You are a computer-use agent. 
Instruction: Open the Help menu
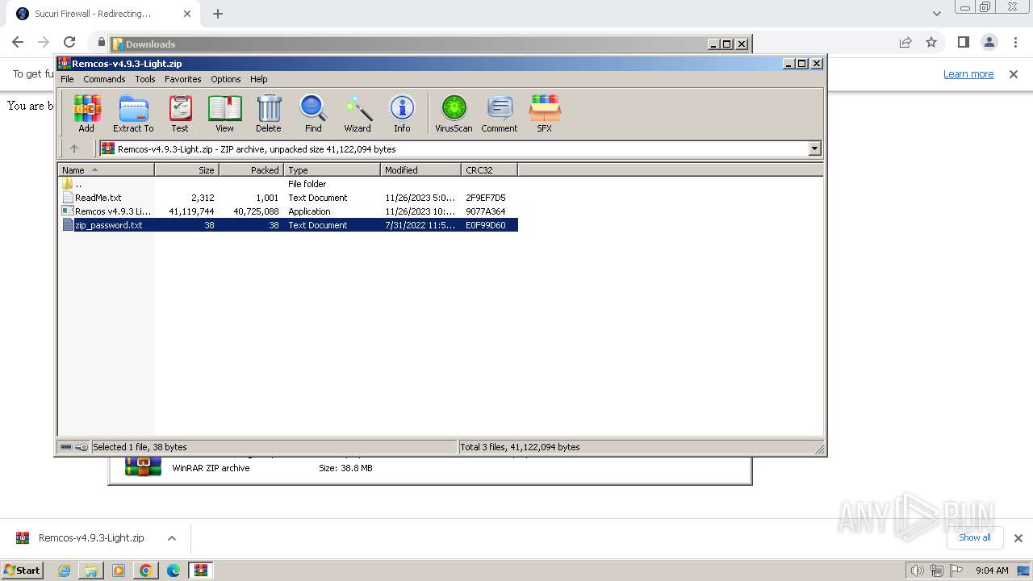tap(258, 79)
